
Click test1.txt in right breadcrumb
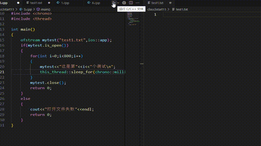coord(182,9)
